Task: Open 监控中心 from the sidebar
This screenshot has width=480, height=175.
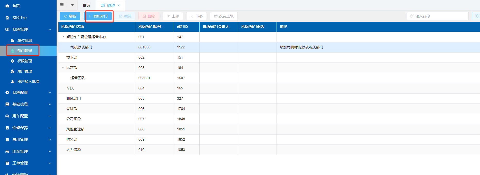Action: [20, 18]
